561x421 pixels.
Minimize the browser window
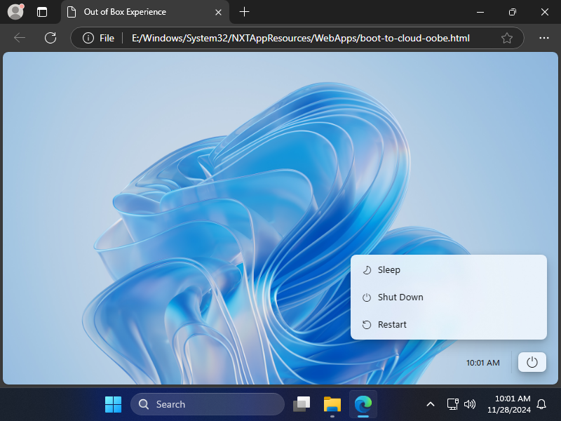[x=480, y=12]
